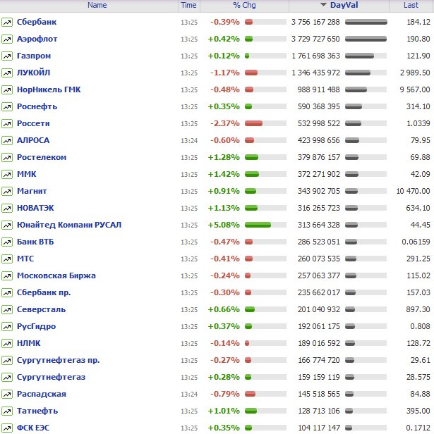434x434 pixels.
Task: Click the DayVal volume bar for Сбербанк
Action: pos(366,22)
